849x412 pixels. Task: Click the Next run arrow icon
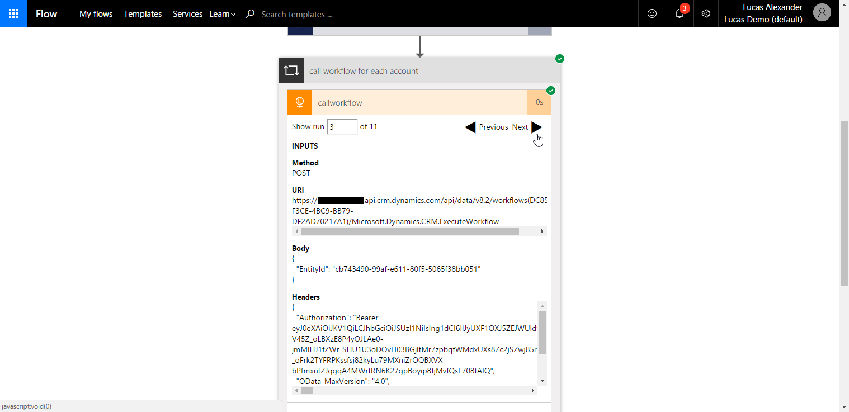pyautogui.click(x=537, y=127)
